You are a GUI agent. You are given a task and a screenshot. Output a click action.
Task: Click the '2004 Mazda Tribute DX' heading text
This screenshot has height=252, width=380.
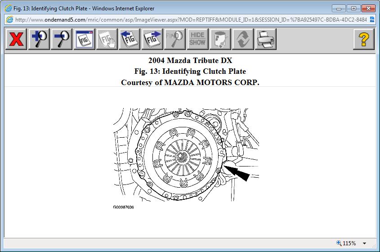190,60
